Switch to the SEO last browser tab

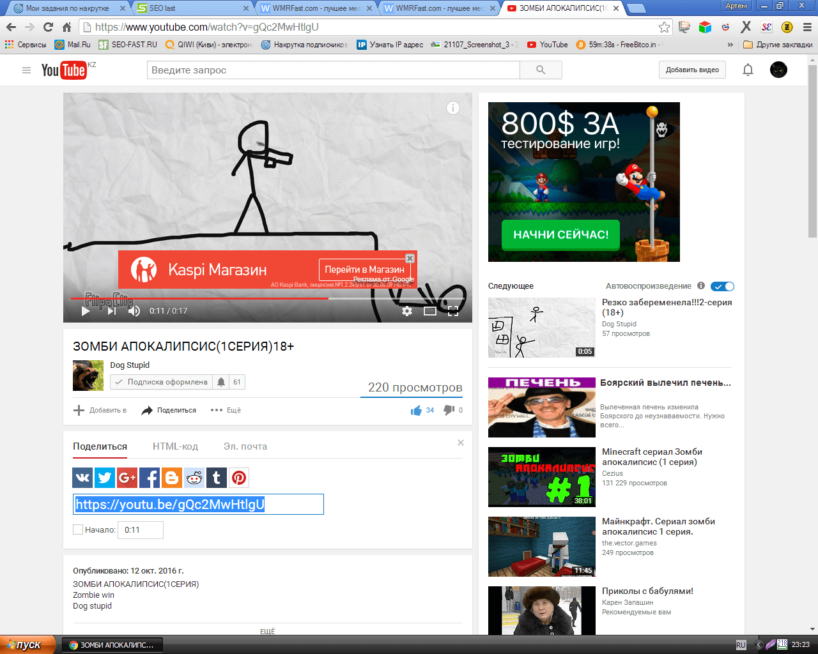[x=194, y=8]
